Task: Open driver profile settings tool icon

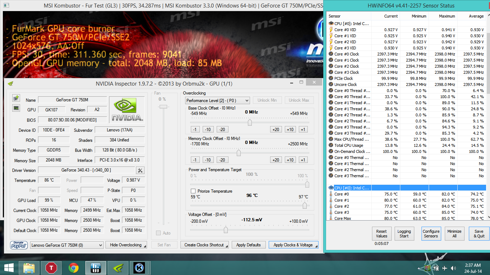Action: 140,170
